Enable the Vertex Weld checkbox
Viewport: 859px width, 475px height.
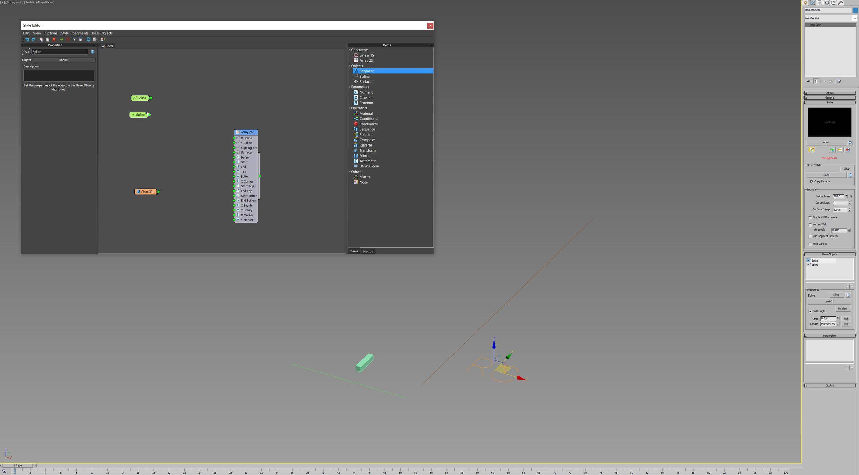pyautogui.click(x=810, y=225)
